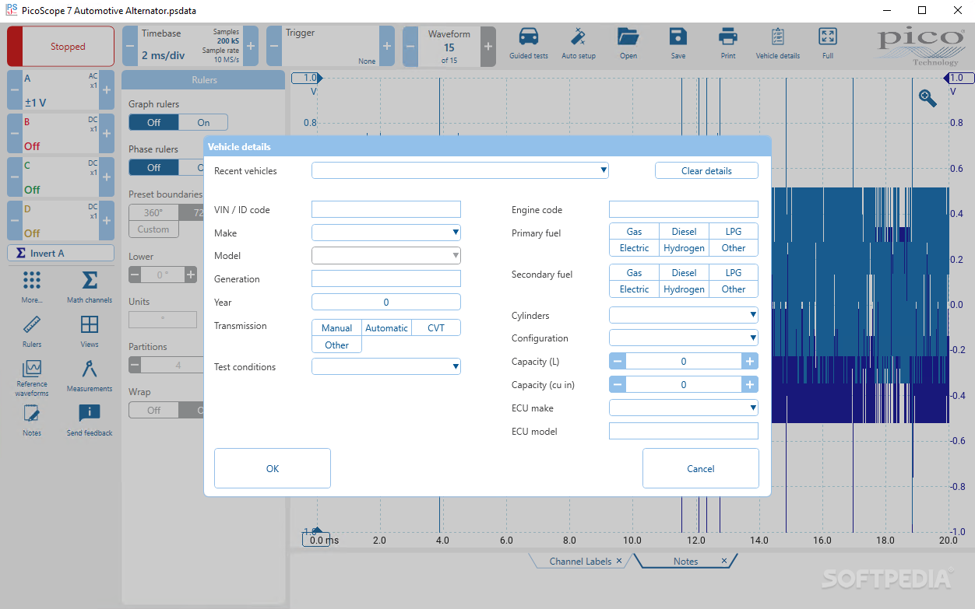Choose Electric as Secondary fuel

coord(634,289)
